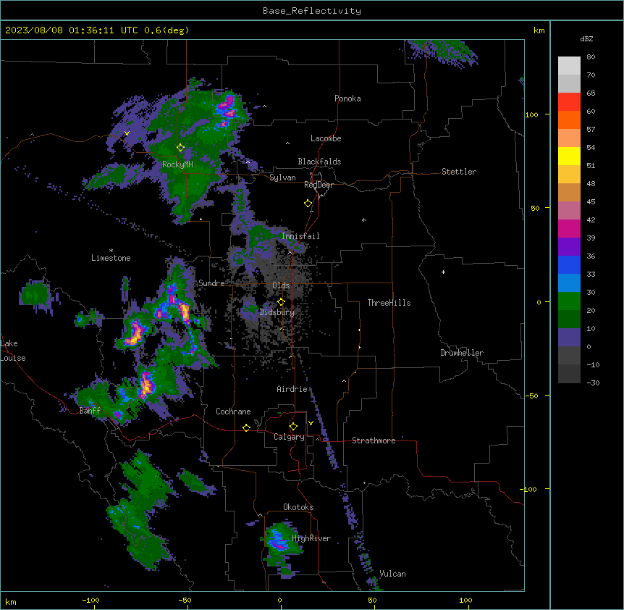
Task: Click the yellow 54 dBZ legend swatch
Action: [x=569, y=156]
